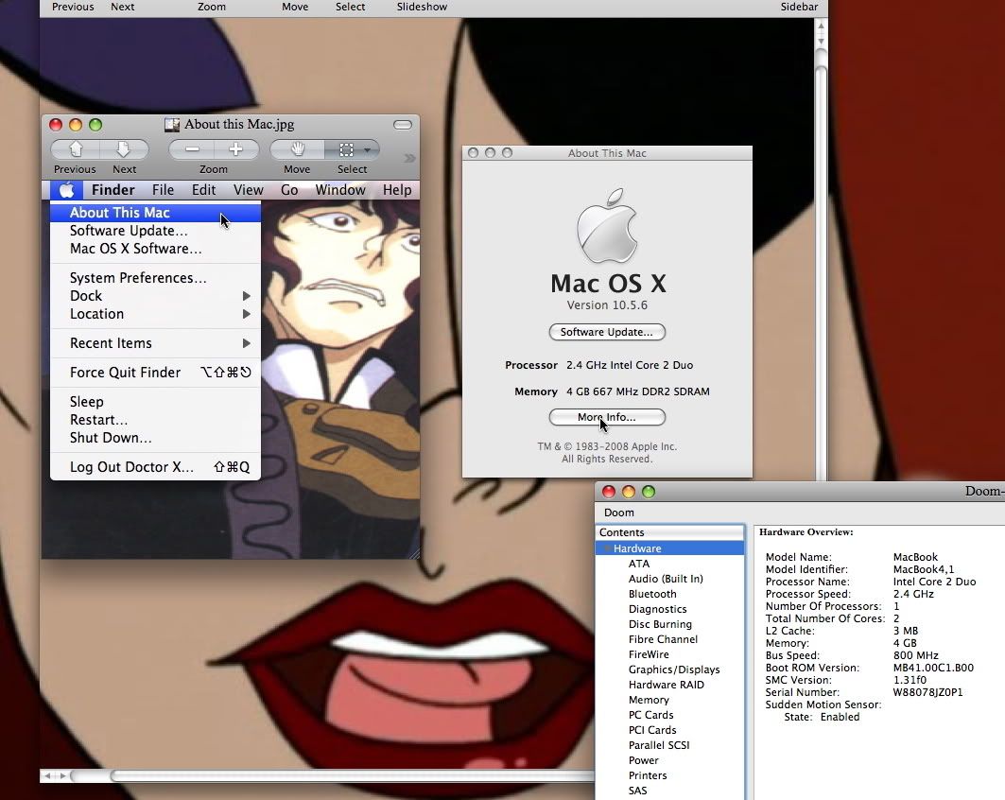Click Software Update… button in About This Mac
The height and width of the screenshot is (800, 1005).
tap(607, 331)
